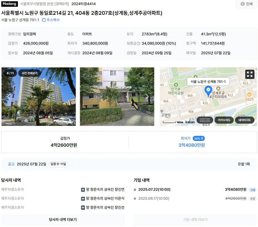Click M icon beside 상속인 이은석
Viewport: 258px width, 227px height.
click(83, 199)
